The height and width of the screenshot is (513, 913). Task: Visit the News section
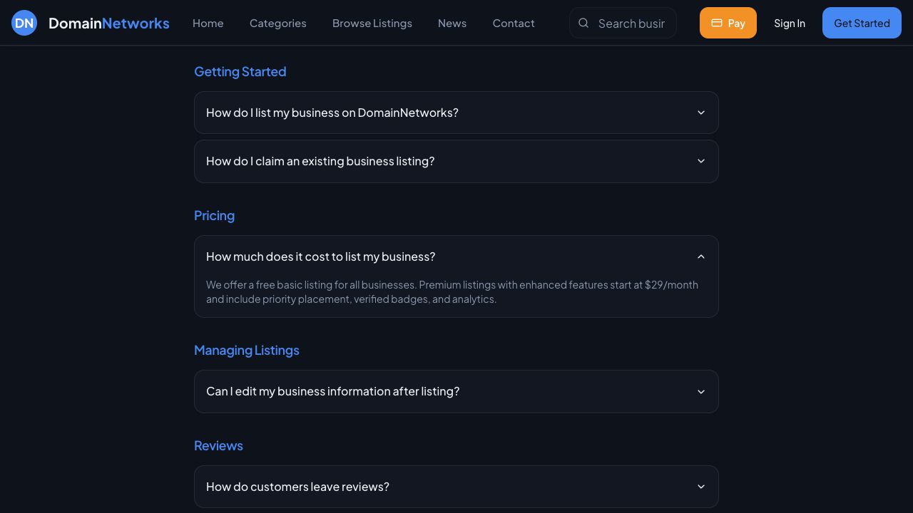[x=452, y=23]
